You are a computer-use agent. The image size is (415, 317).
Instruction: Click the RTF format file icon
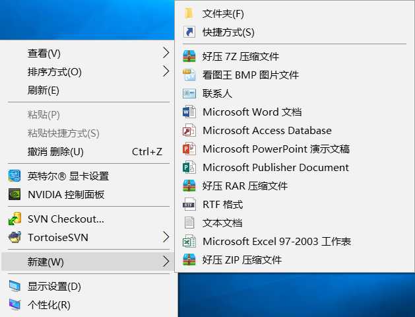click(x=189, y=205)
